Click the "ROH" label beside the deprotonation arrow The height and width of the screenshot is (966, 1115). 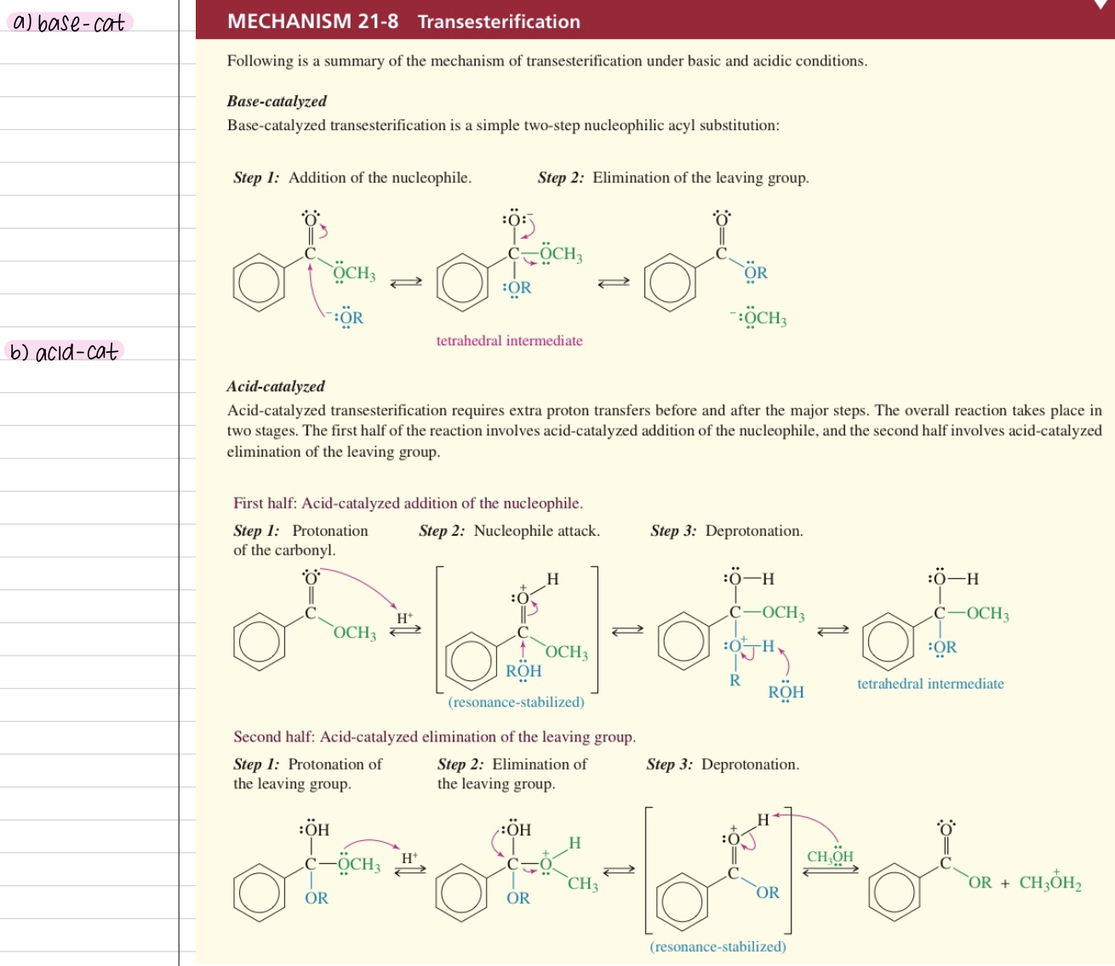[x=786, y=692]
